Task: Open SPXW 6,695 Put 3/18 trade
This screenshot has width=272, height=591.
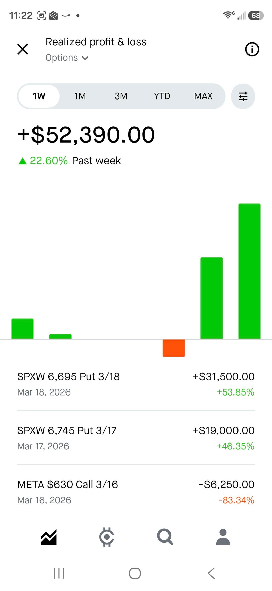Action: (136, 384)
